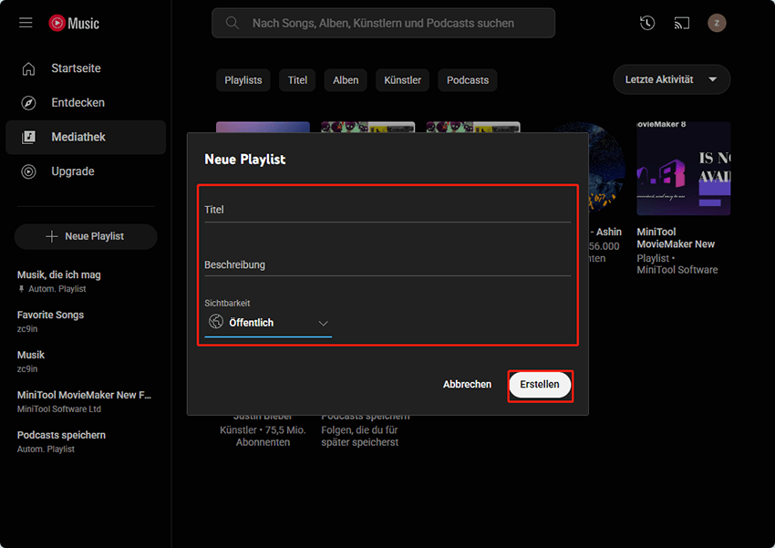Open the MiniTool MovieMaker playlist thumbnail
The image size is (775, 548).
(x=683, y=168)
